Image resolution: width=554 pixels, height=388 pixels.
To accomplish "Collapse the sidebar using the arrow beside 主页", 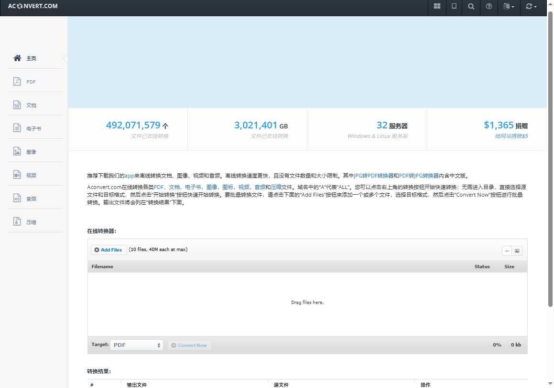I will point(65,58).
